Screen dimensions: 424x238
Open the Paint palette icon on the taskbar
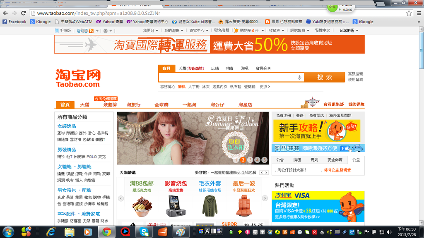pyautogui.click(x=181, y=232)
